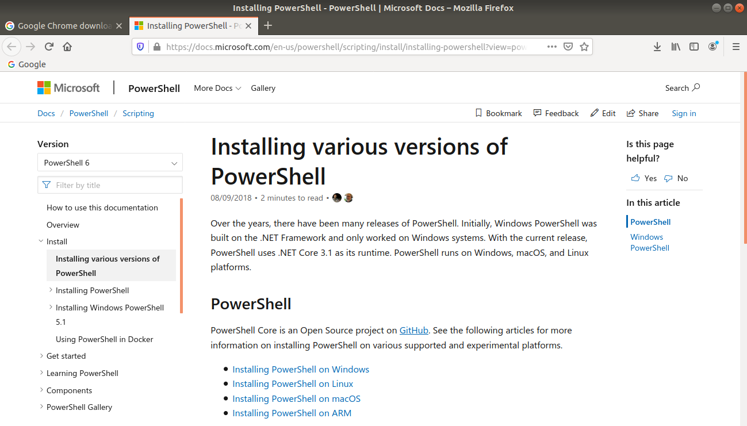Open Firefox account icon
Viewport: 747px width, 426px height.
click(713, 47)
